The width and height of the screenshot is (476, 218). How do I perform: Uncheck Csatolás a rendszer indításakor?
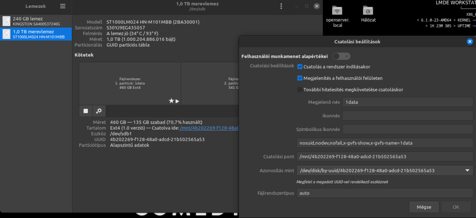[300, 67]
